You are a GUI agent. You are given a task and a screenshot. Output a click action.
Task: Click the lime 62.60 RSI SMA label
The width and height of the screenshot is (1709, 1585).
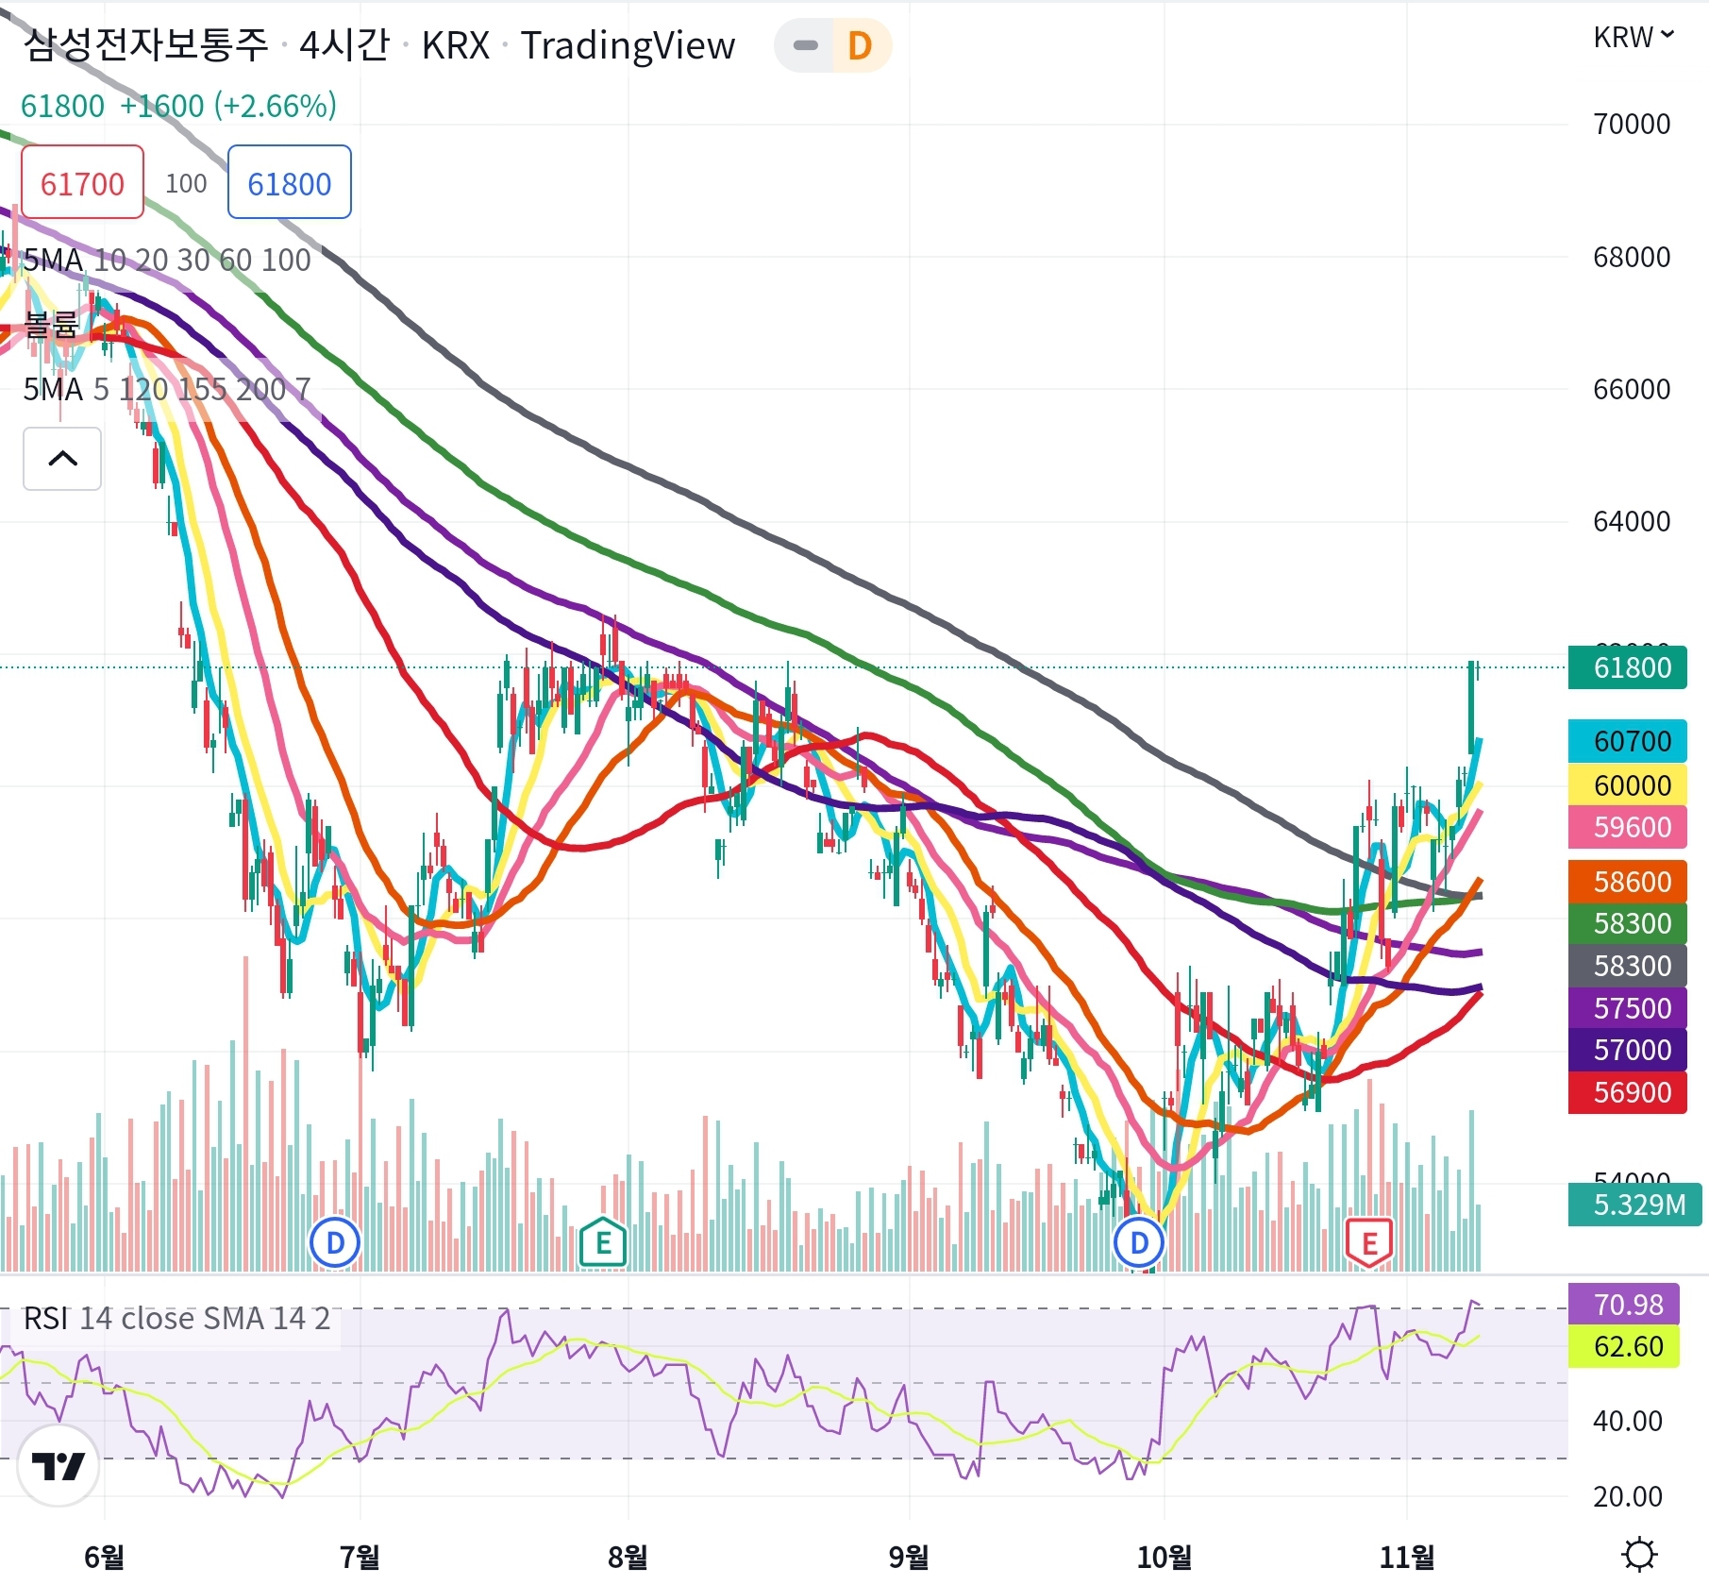tap(1623, 1346)
